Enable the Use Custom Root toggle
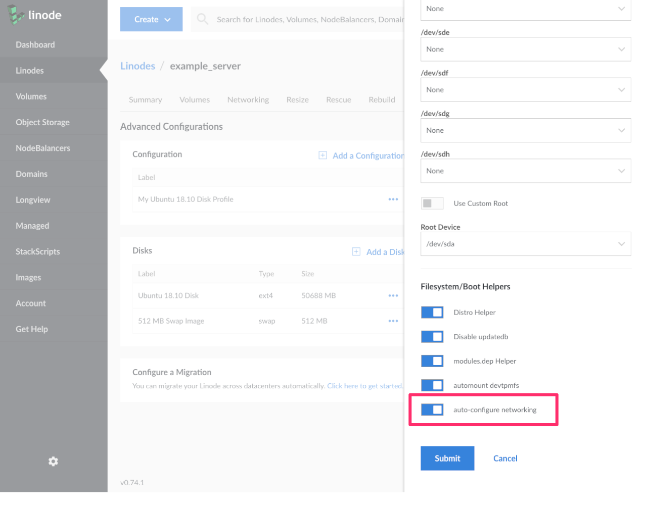647x513 pixels. coord(432,203)
